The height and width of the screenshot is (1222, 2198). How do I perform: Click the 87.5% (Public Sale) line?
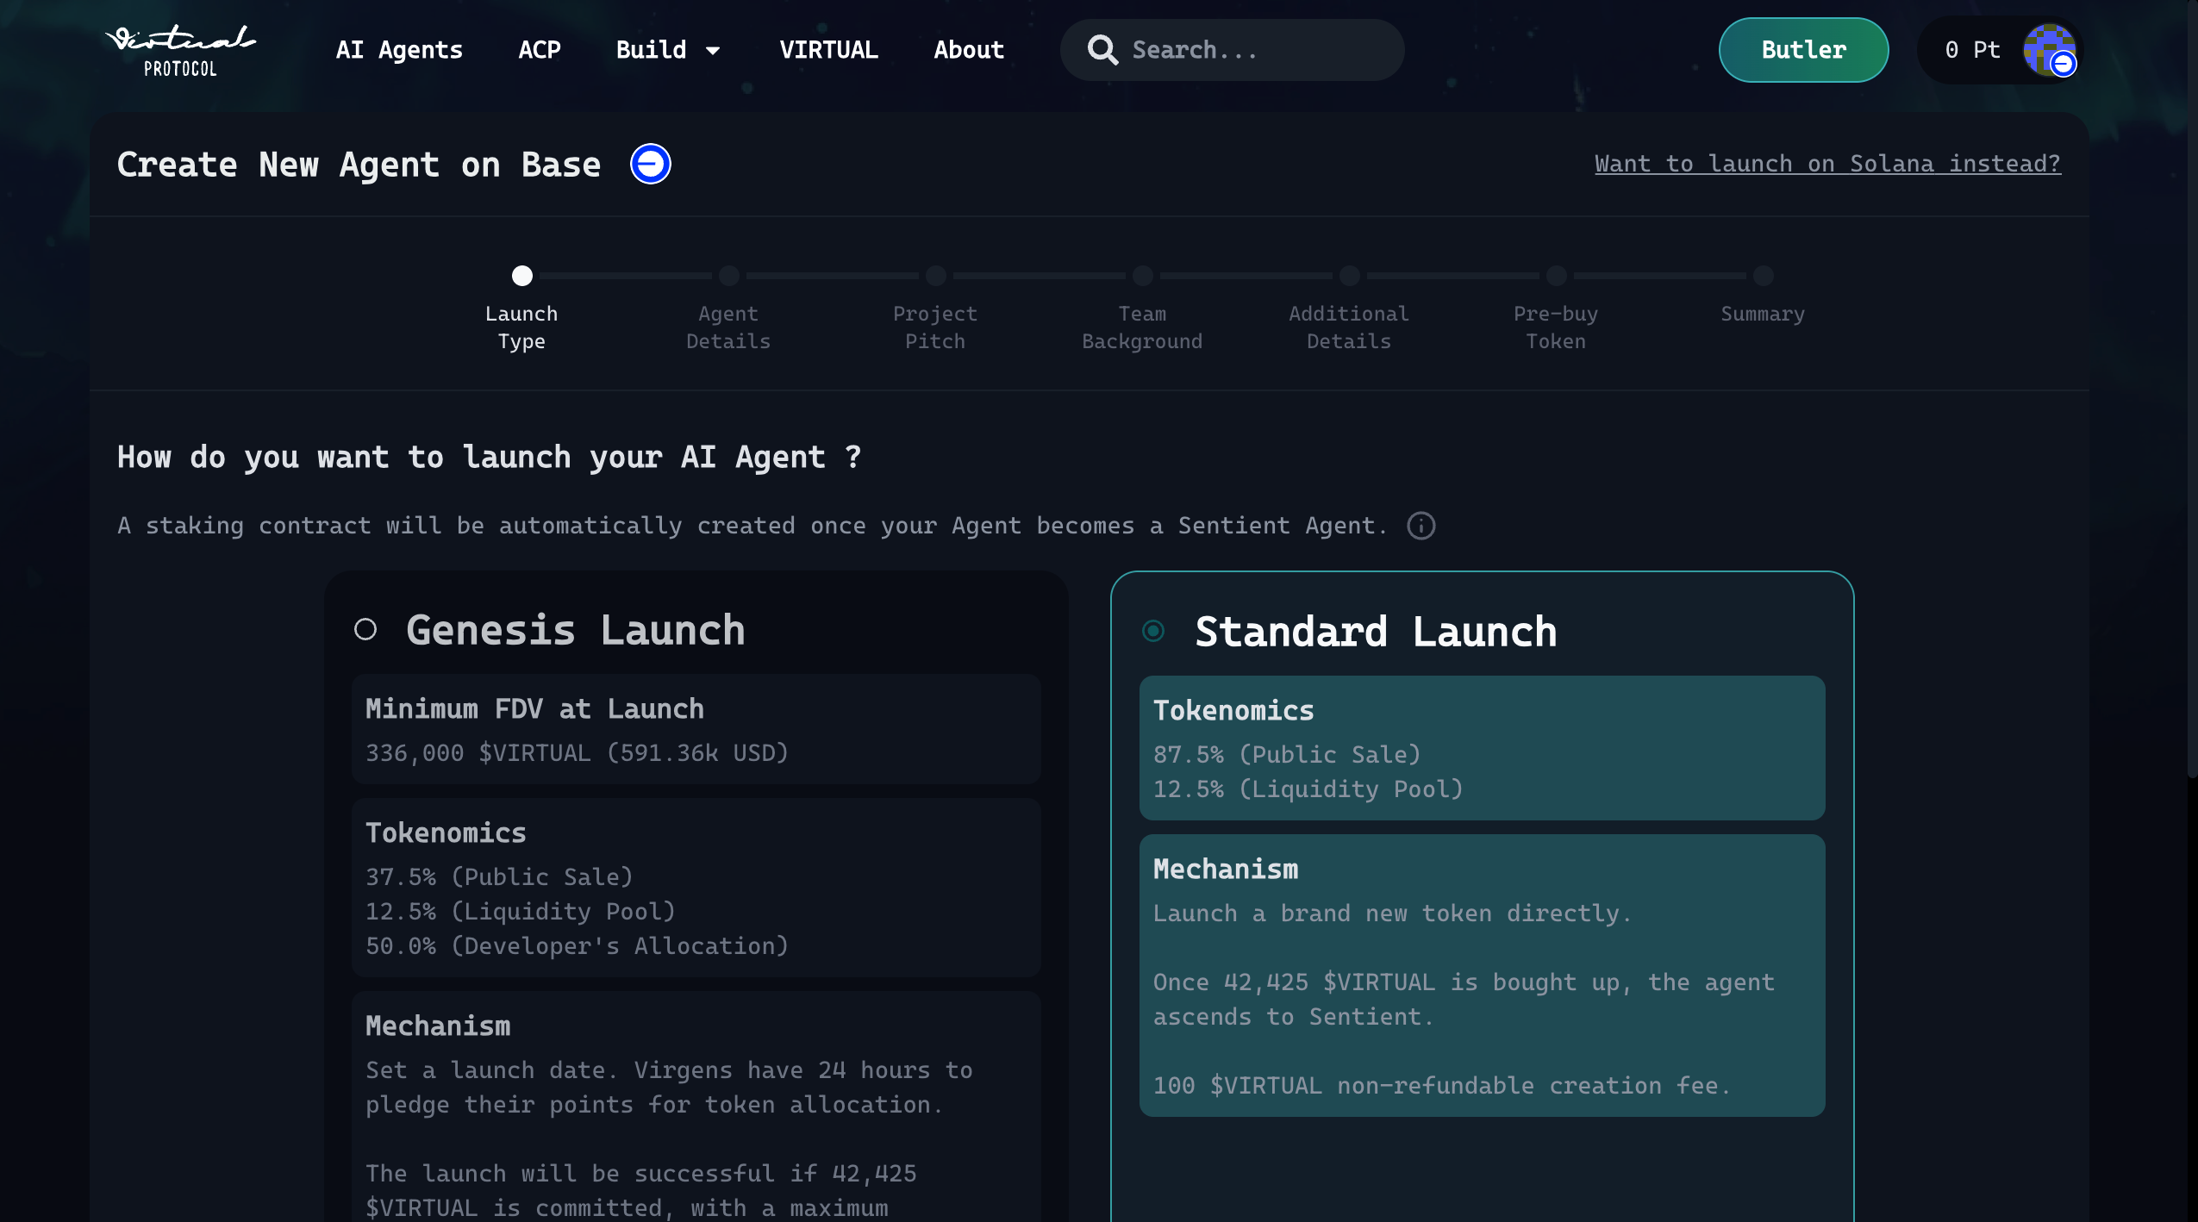click(x=1287, y=755)
